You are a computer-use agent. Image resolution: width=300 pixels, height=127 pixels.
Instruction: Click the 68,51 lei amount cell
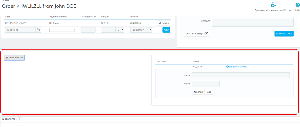pos(105,23)
